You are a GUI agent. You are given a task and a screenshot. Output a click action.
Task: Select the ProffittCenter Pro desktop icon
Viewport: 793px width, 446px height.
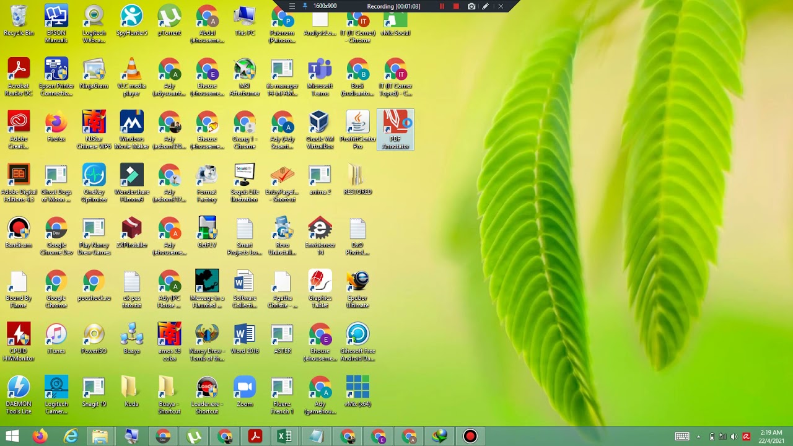pyautogui.click(x=357, y=130)
